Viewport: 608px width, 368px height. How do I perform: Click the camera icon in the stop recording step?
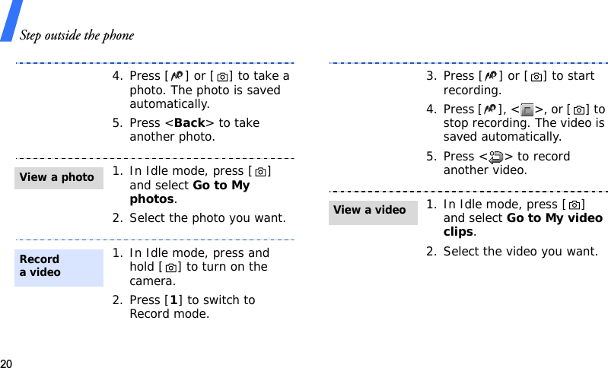click(584, 110)
